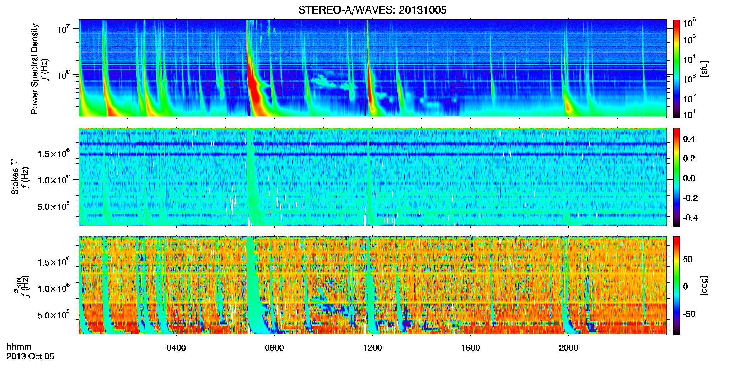Click the 0.0 label on the Stokes V colorbar
This screenshot has width=745, height=384.
coord(689,178)
